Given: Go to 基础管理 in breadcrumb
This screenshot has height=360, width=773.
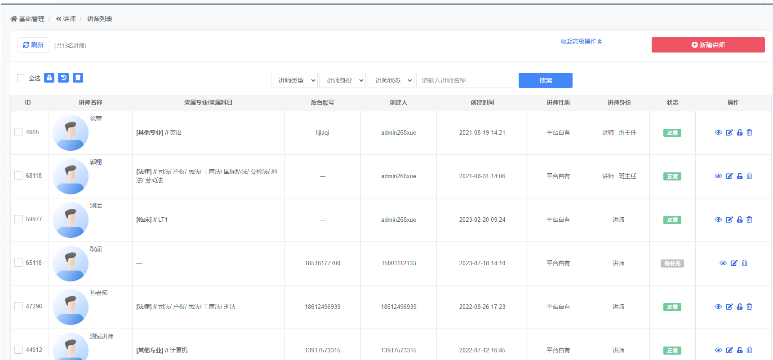Looking at the screenshot, I should click(x=31, y=19).
